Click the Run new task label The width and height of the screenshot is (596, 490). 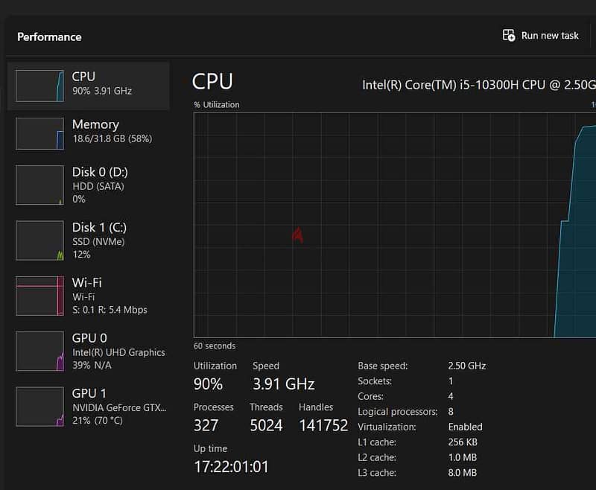pyautogui.click(x=550, y=36)
